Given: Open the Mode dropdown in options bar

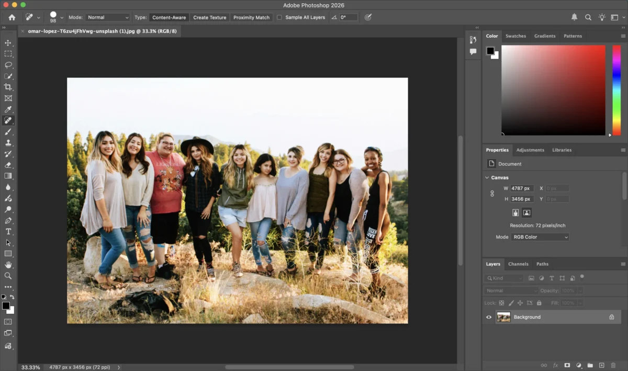Looking at the screenshot, I should point(107,17).
